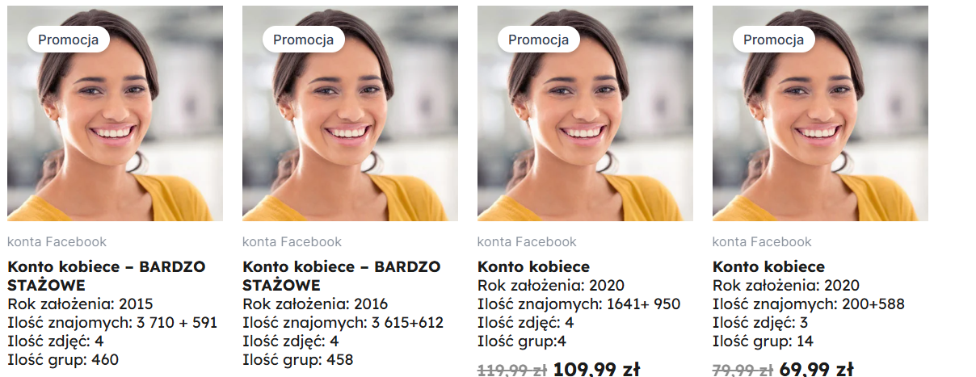This screenshot has height=377, width=976.
Task: Open konta Facebook category above the 109,99 zł account
Action: tap(527, 241)
